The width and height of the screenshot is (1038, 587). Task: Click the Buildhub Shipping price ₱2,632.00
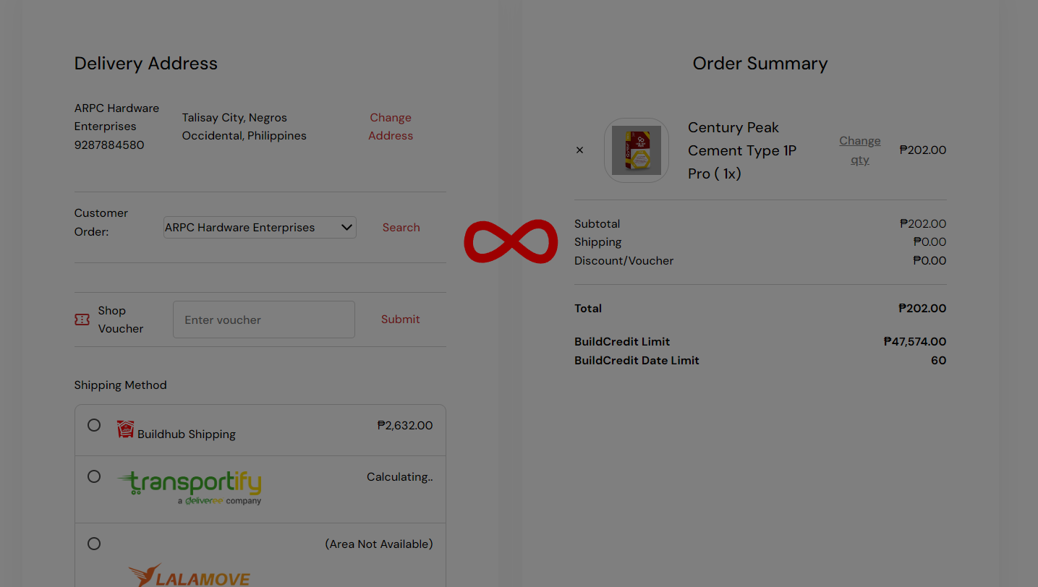[404, 426]
